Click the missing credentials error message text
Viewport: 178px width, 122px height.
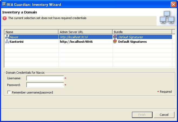tap(47, 18)
